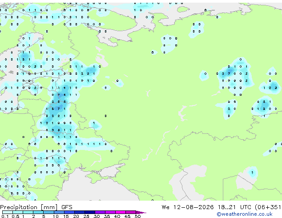This screenshot has height=218, width=282.
Task: Click the '45' legend scale label
Action: (127, 216)
